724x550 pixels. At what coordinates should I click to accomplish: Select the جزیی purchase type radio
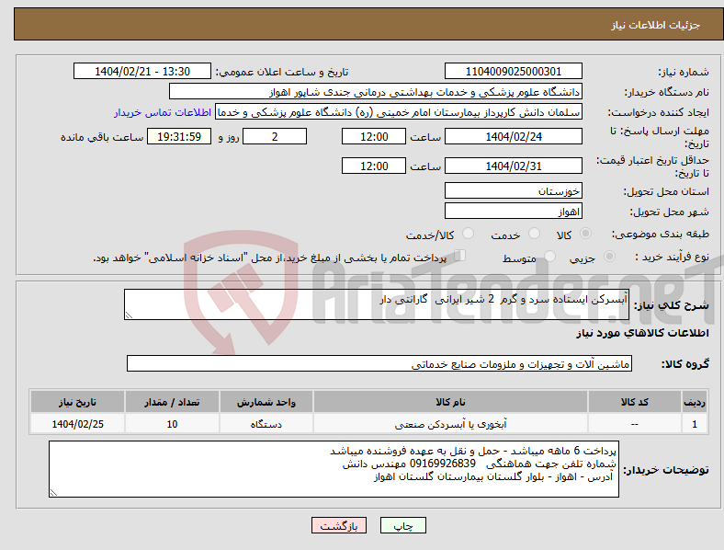click(609, 256)
